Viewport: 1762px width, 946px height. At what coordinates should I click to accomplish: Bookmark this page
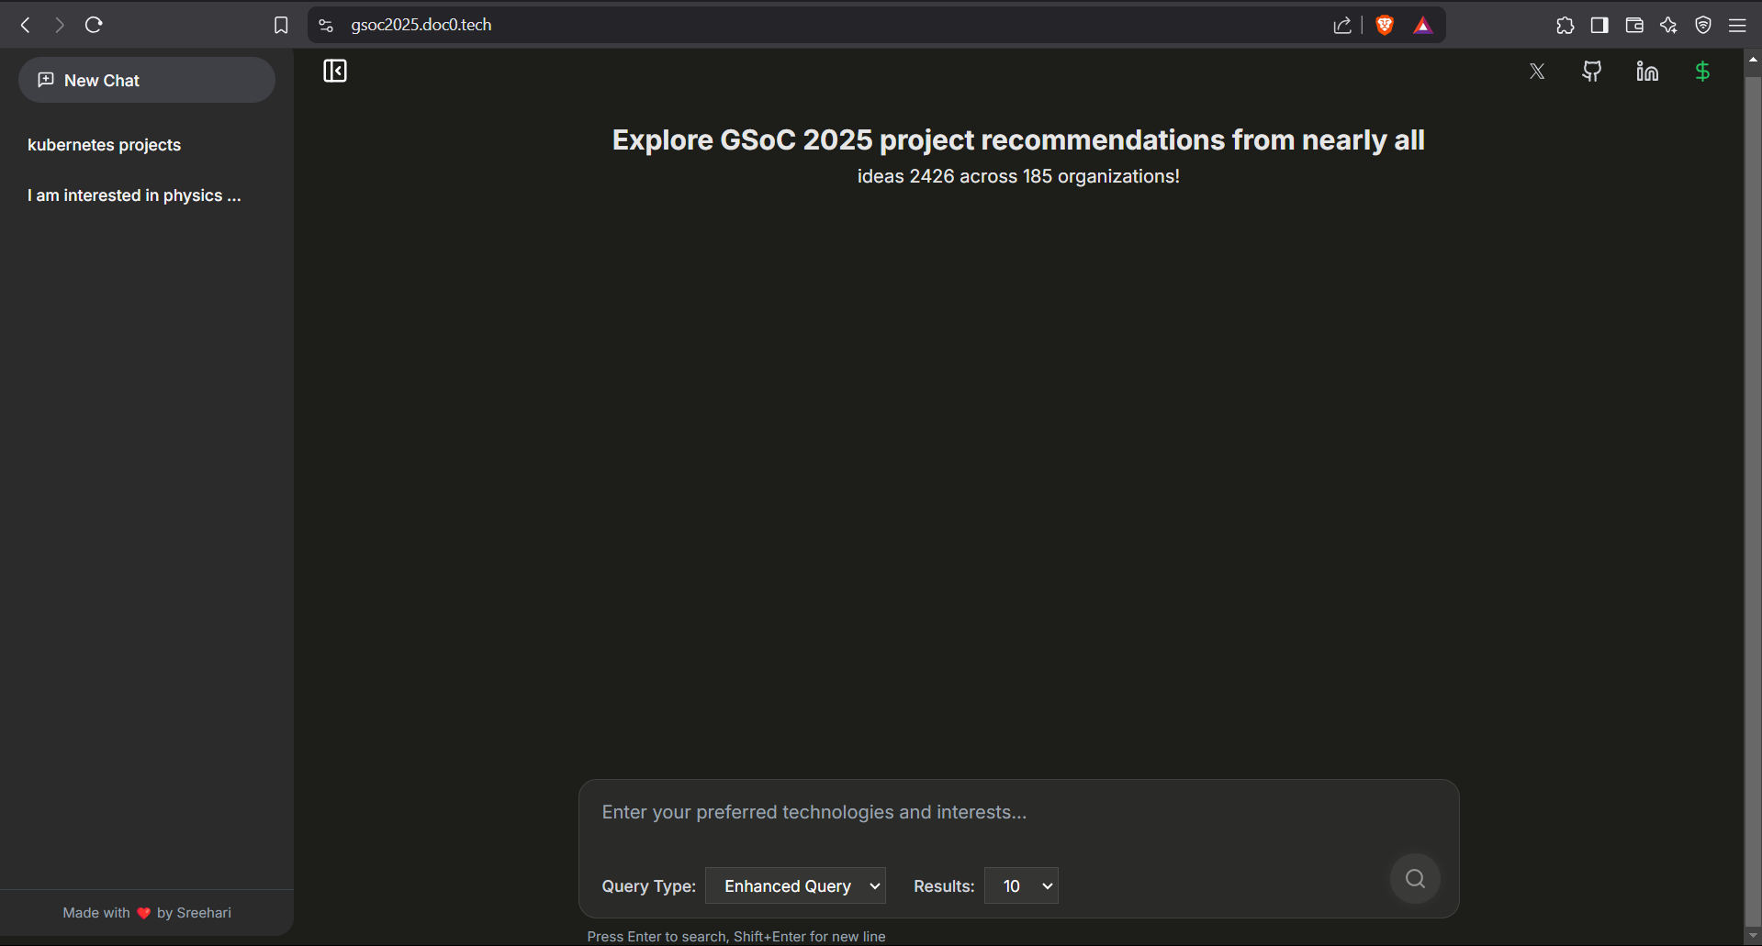[x=281, y=25]
